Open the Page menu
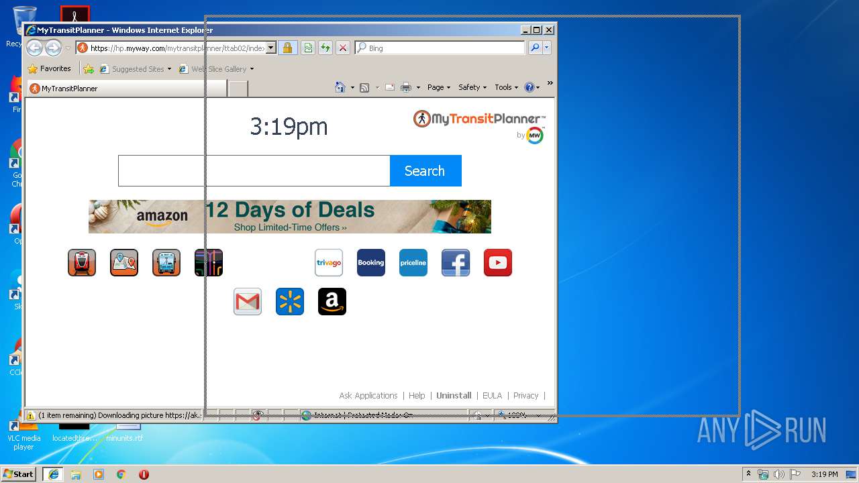 [x=439, y=87]
